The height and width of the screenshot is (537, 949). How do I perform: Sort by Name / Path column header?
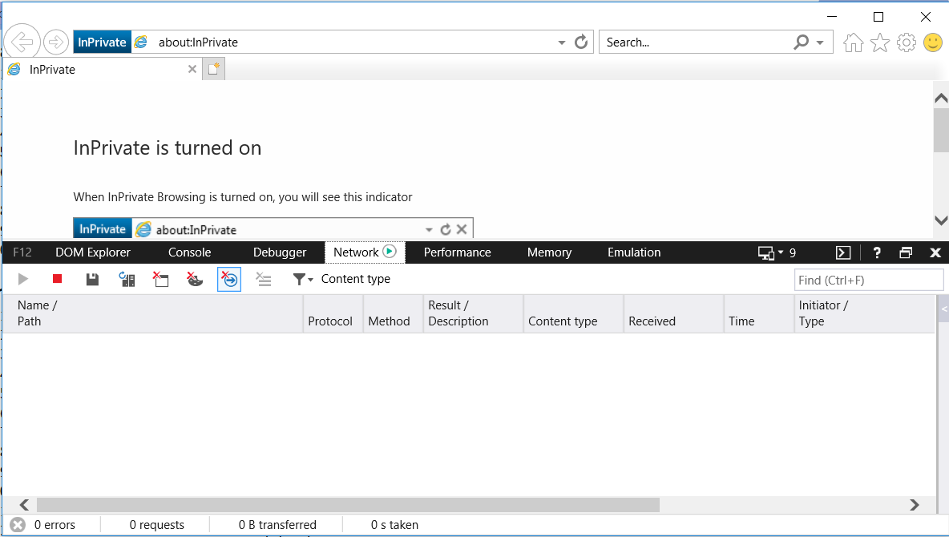[152, 313]
